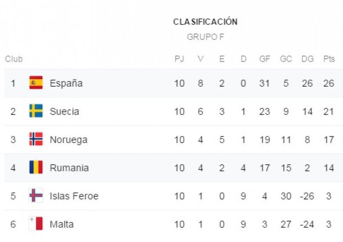Click the Spain flag icon

36,83
